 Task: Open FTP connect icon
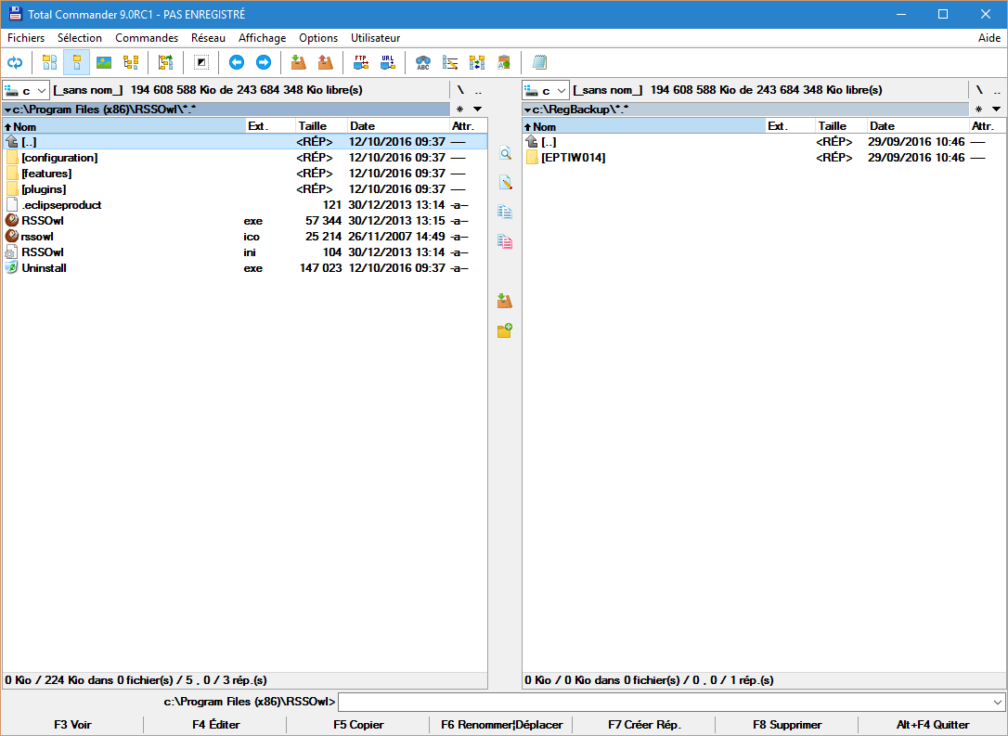point(361,62)
